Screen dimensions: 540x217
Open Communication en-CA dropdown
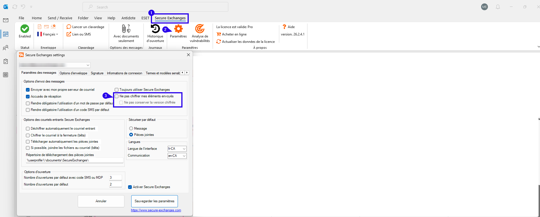(x=177, y=156)
